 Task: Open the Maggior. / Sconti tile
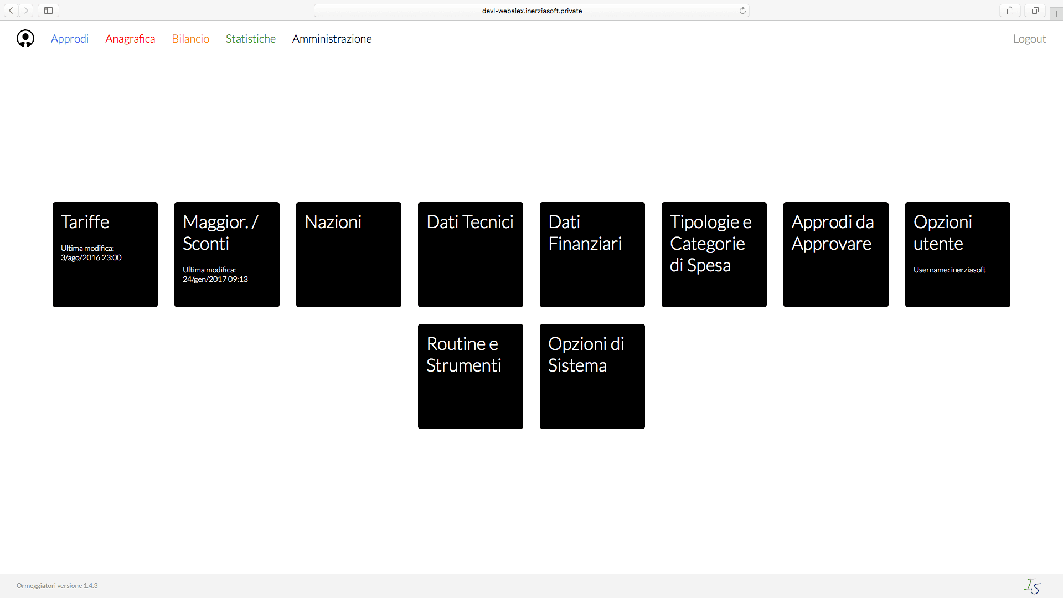pyautogui.click(x=227, y=255)
